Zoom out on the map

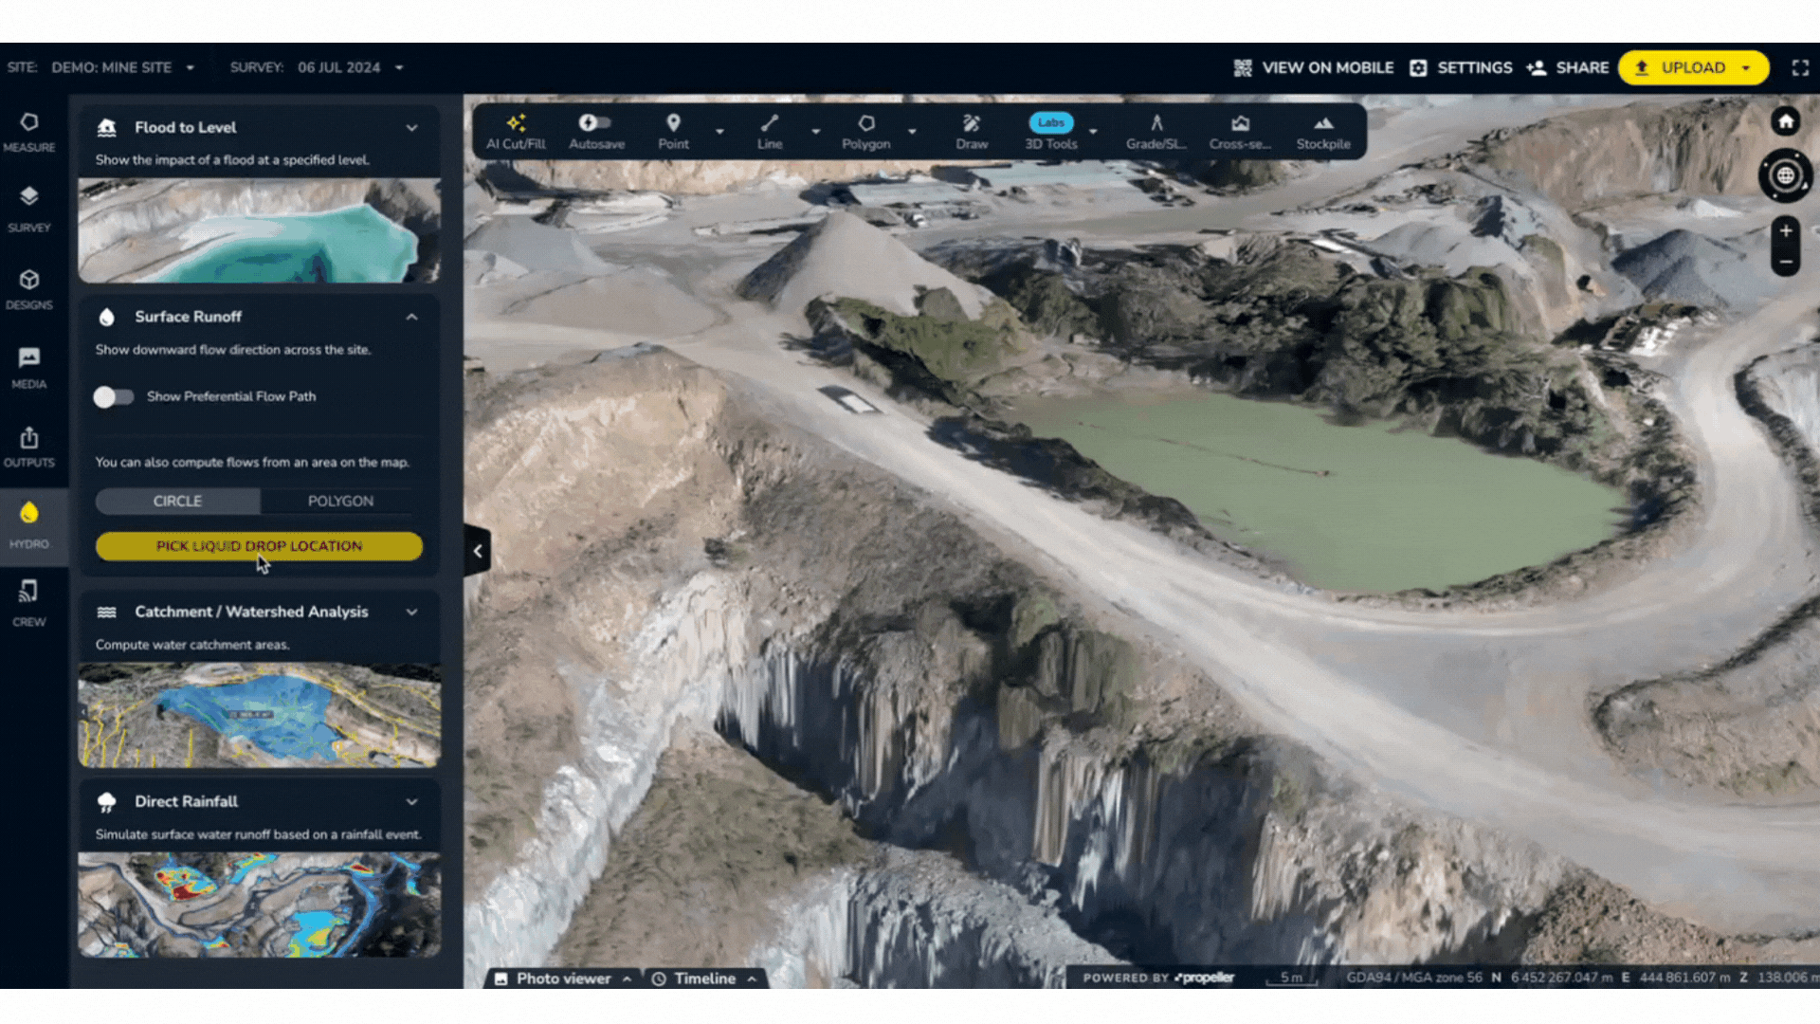[x=1786, y=262]
